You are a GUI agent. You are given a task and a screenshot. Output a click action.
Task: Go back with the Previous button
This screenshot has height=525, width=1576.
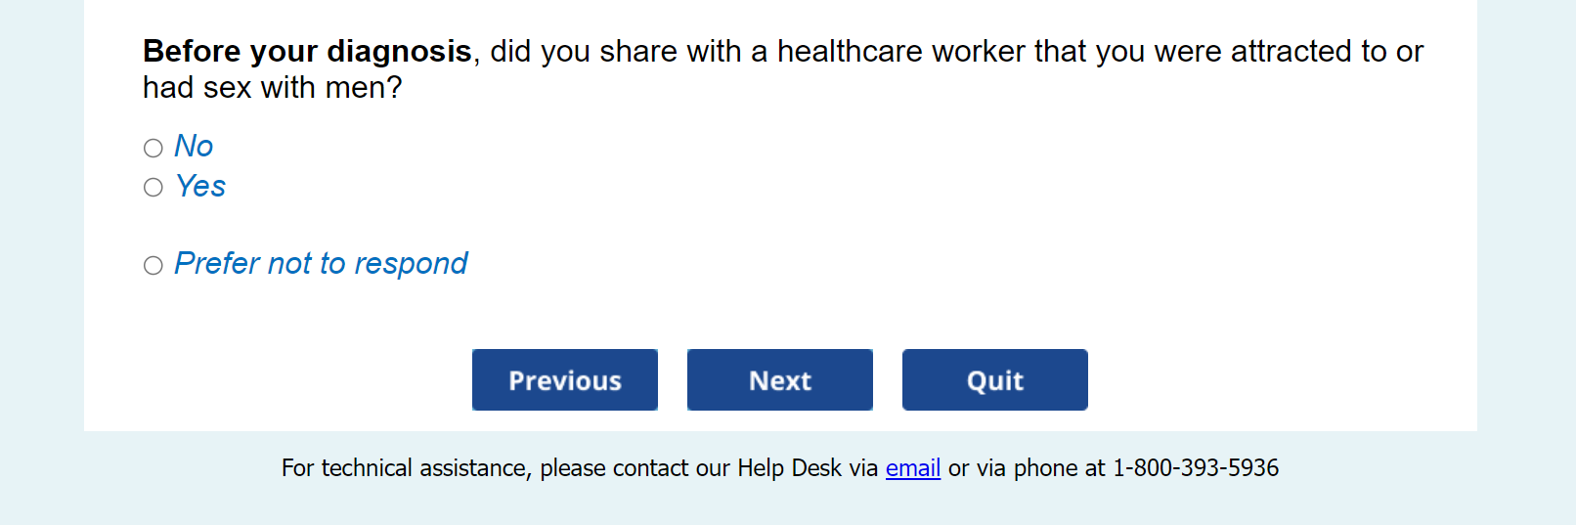pos(564,380)
